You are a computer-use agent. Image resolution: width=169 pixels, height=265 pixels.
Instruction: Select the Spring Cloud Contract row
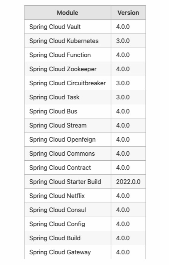click(85, 168)
